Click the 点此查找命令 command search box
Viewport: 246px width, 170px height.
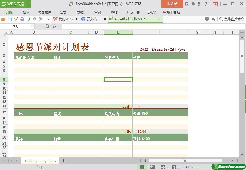231,19
